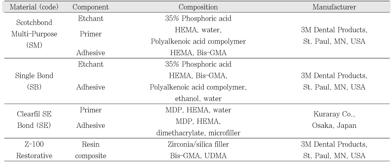The height and width of the screenshot is (162, 392).
Task: Select the Single Bond (SB) cell
Action: coord(34,81)
